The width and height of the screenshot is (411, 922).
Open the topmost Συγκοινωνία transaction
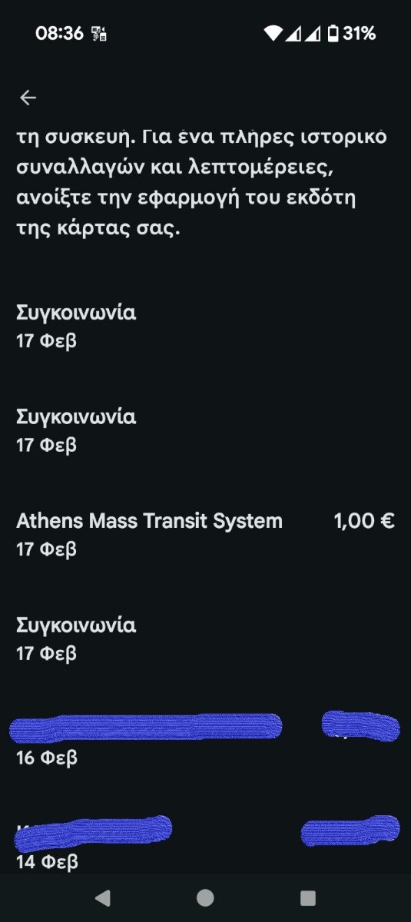(205, 326)
